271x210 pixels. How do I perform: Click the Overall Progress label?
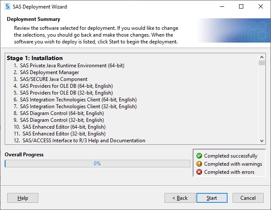[24, 155]
